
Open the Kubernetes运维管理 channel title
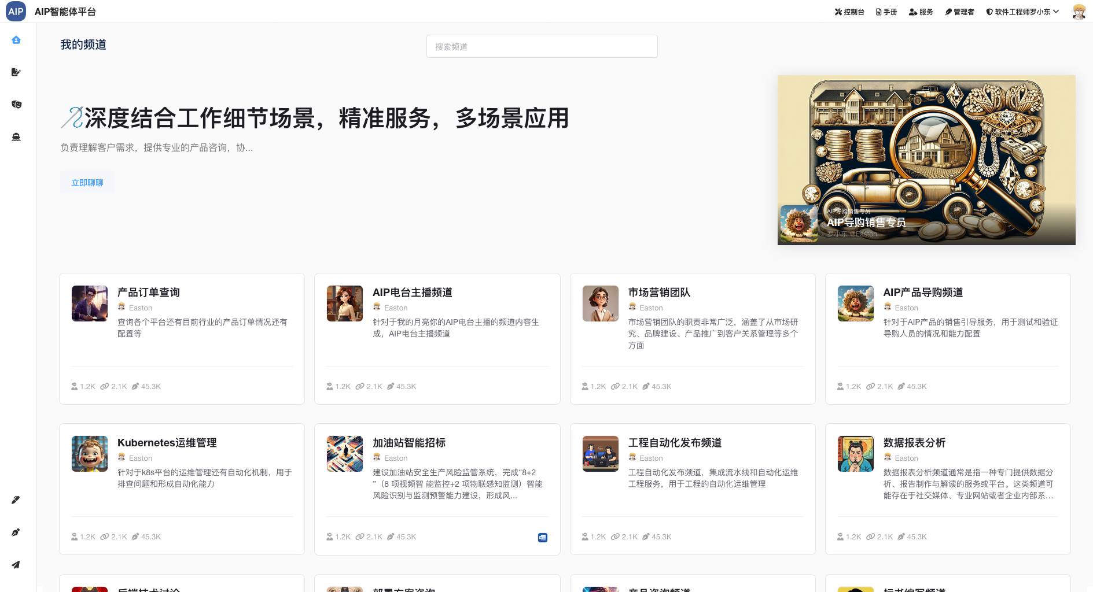pos(167,443)
